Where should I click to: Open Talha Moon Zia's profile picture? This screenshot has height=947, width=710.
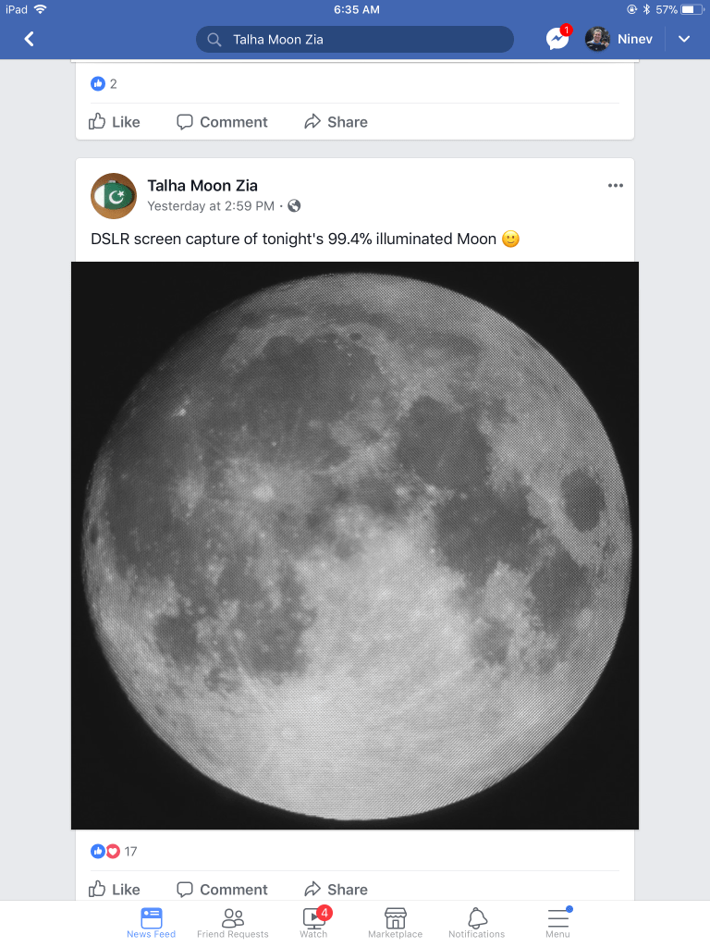114,195
